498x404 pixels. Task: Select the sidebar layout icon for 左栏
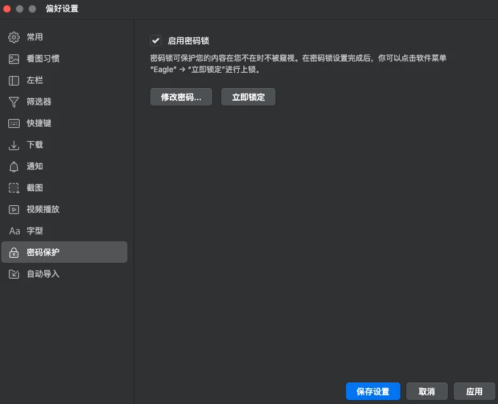point(14,80)
